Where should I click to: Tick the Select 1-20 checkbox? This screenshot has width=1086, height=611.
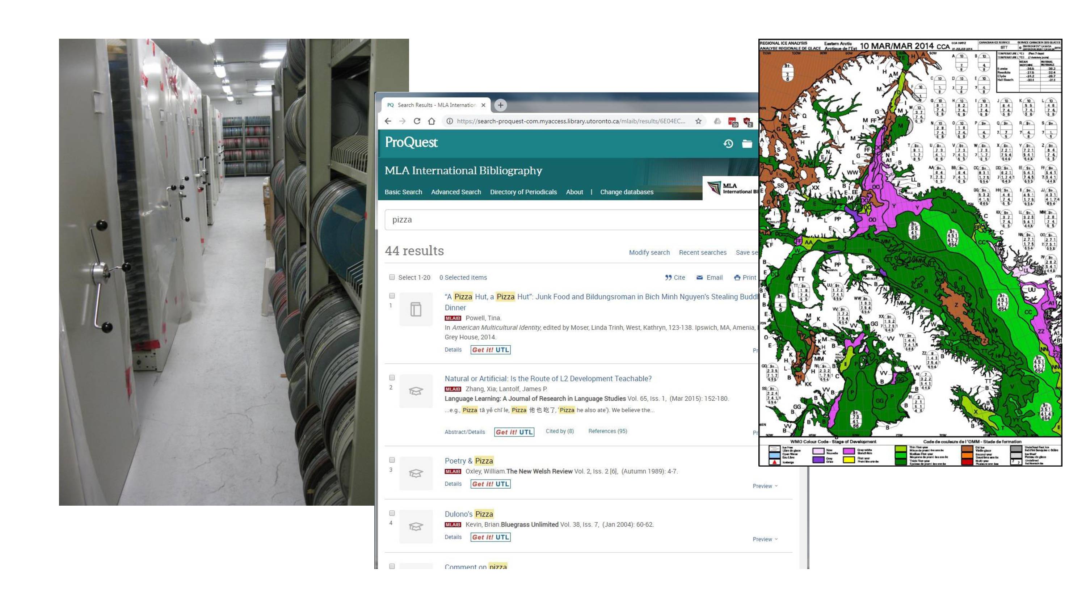coord(392,277)
